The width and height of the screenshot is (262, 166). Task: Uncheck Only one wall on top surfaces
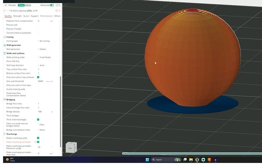click(38, 77)
